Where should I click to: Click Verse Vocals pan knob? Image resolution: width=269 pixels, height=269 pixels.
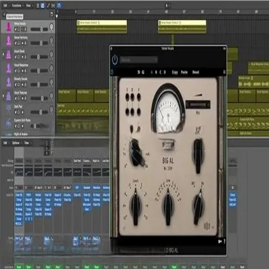[x=52, y=27]
